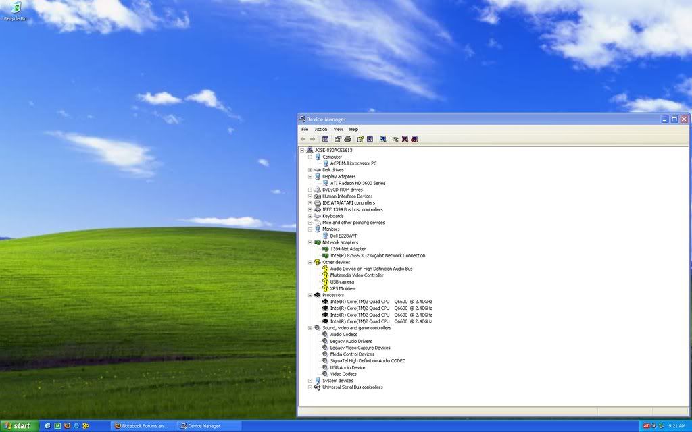Open Properties from the toolbar
The height and width of the screenshot is (432, 692).
coord(338,139)
